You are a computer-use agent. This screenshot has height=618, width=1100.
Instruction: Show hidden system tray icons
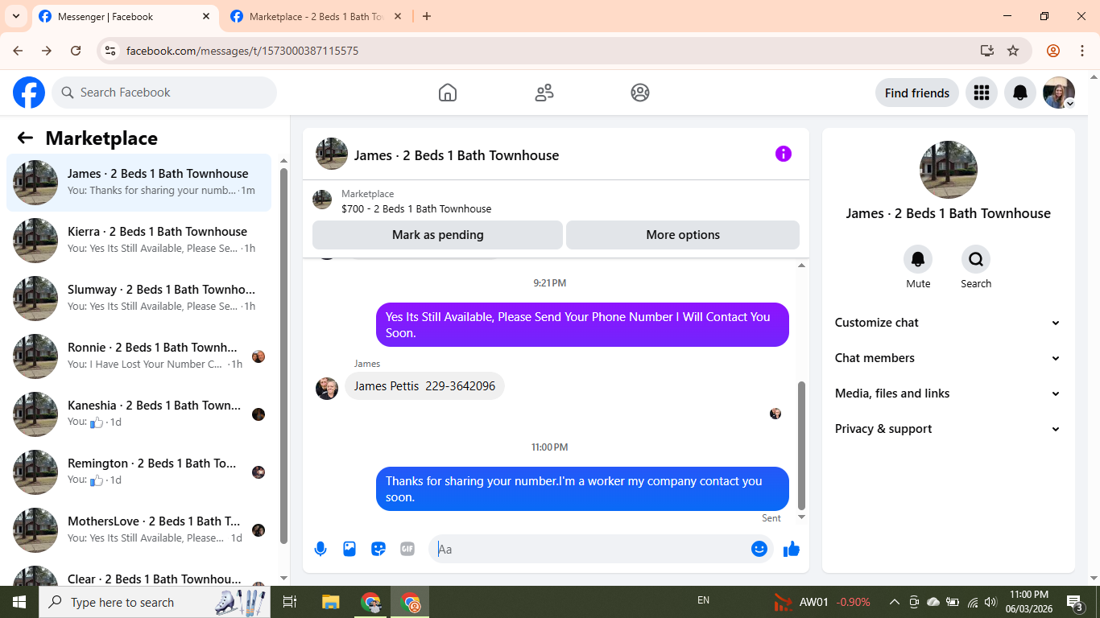pos(895,602)
